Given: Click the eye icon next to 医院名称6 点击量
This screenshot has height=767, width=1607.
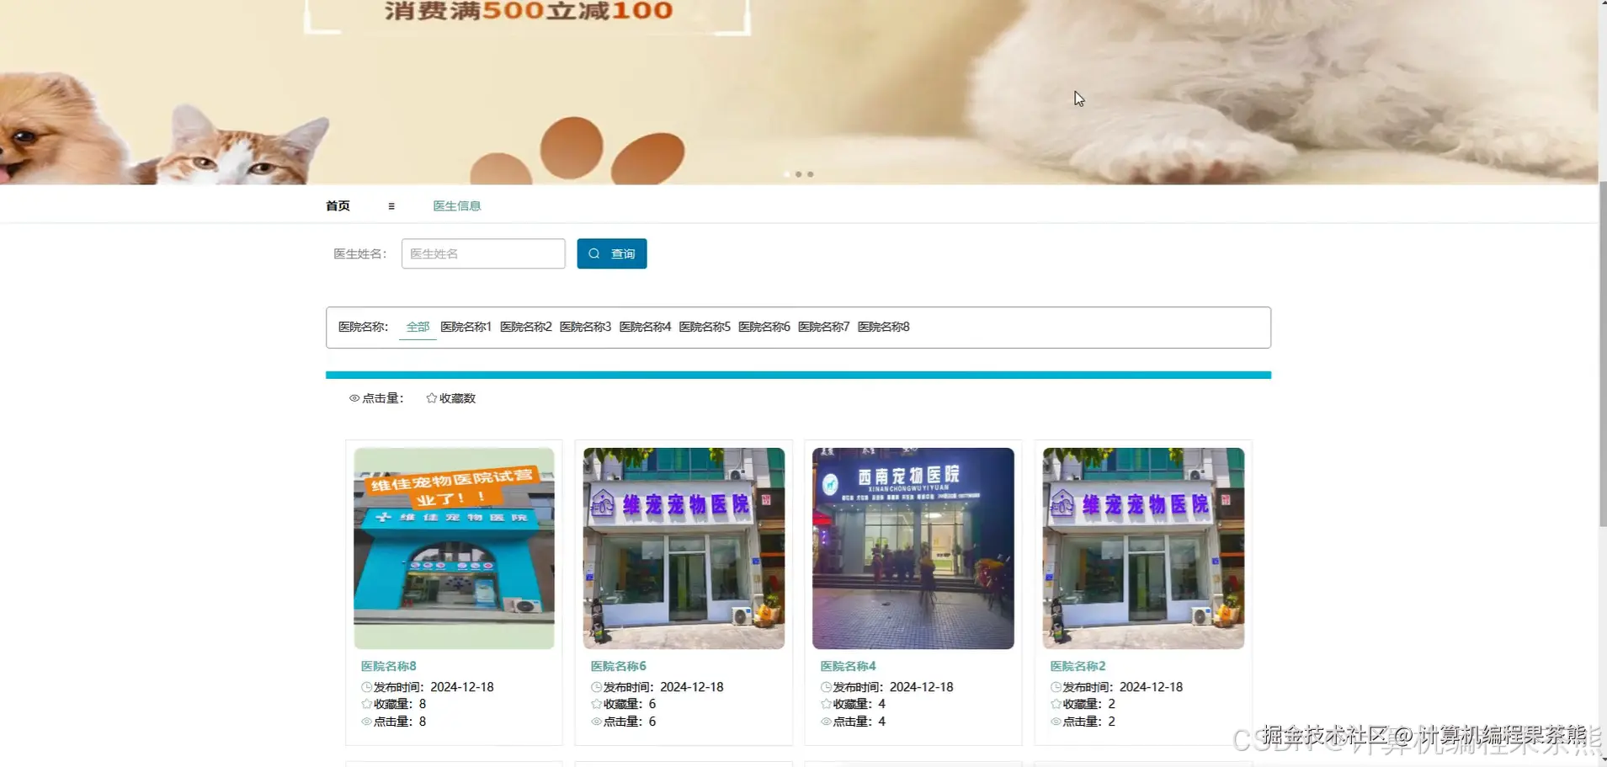Looking at the screenshot, I should [x=594, y=722].
